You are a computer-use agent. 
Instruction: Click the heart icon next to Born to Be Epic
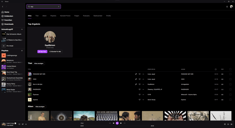coord(140,84)
